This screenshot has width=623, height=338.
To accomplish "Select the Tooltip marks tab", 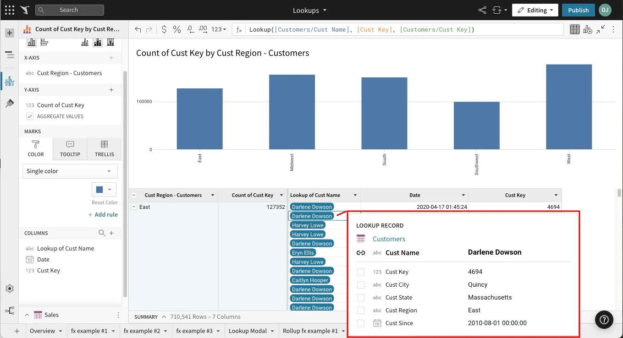I will 70,149.
